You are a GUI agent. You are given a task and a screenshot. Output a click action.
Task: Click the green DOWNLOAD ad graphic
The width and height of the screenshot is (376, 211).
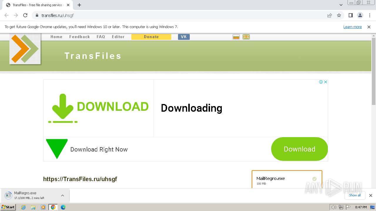(x=98, y=108)
